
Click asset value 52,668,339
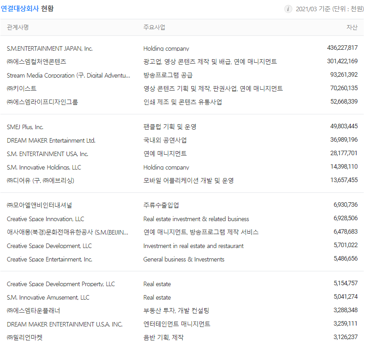344,101
